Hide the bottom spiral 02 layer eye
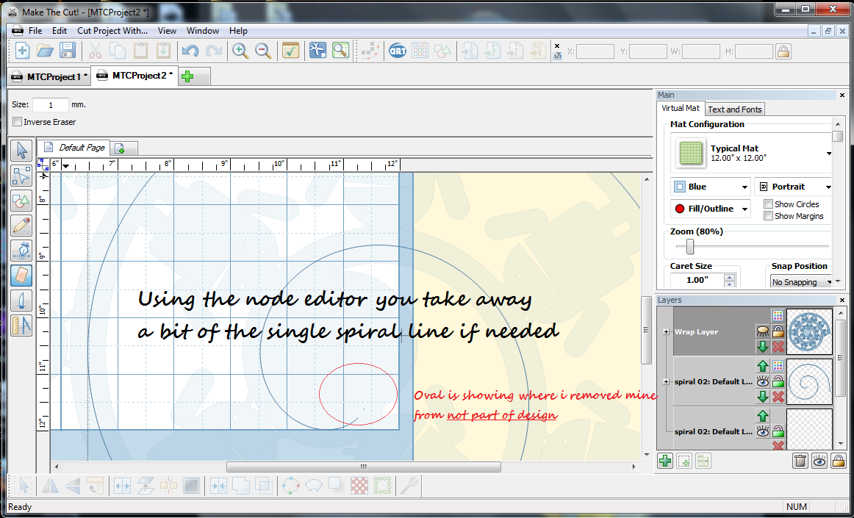 coord(763,431)
